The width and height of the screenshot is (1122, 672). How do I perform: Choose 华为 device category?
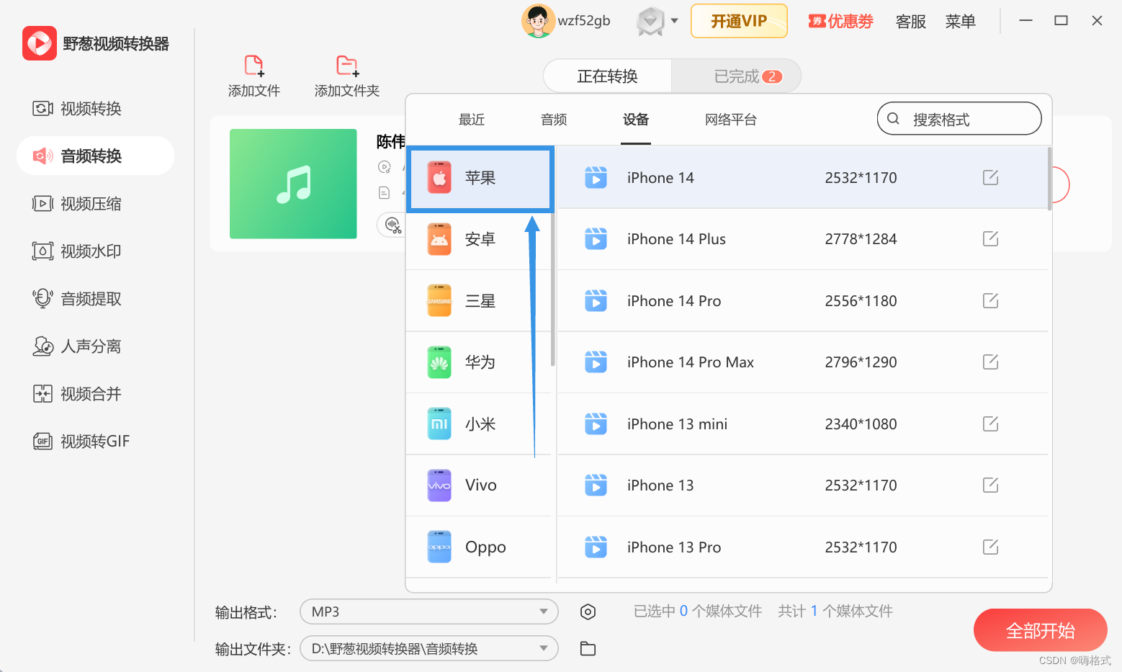tap(479, 362)
